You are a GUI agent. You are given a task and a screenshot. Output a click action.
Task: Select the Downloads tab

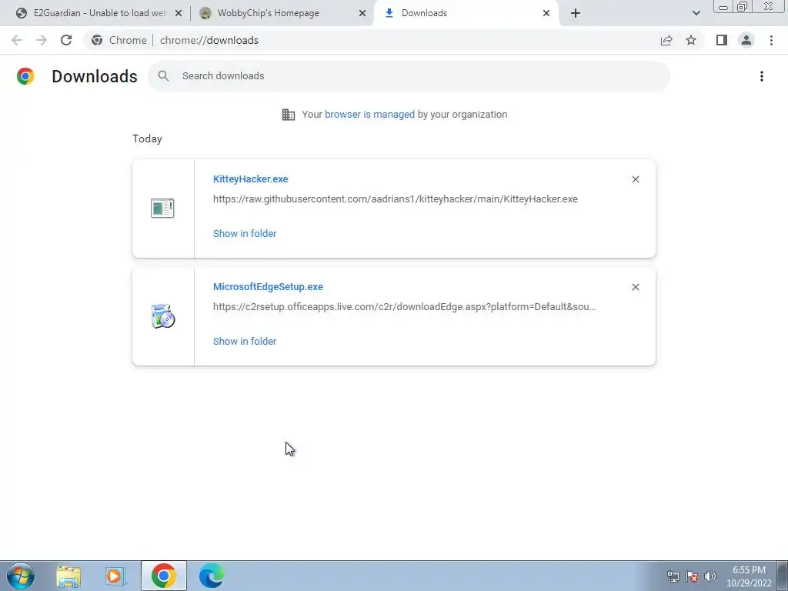(466, 13)
